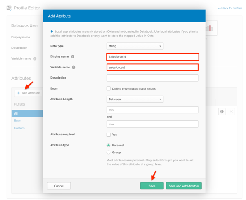Select the Group attribute type
This screenshot has width=246, height=200.
tap(109, 152)
